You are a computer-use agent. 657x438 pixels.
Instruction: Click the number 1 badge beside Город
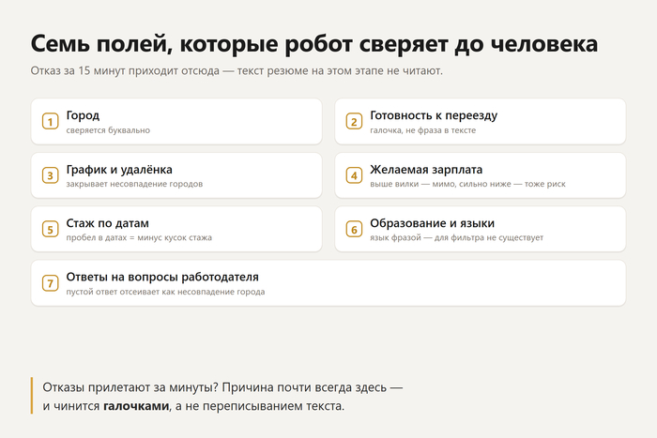(51, 121)
